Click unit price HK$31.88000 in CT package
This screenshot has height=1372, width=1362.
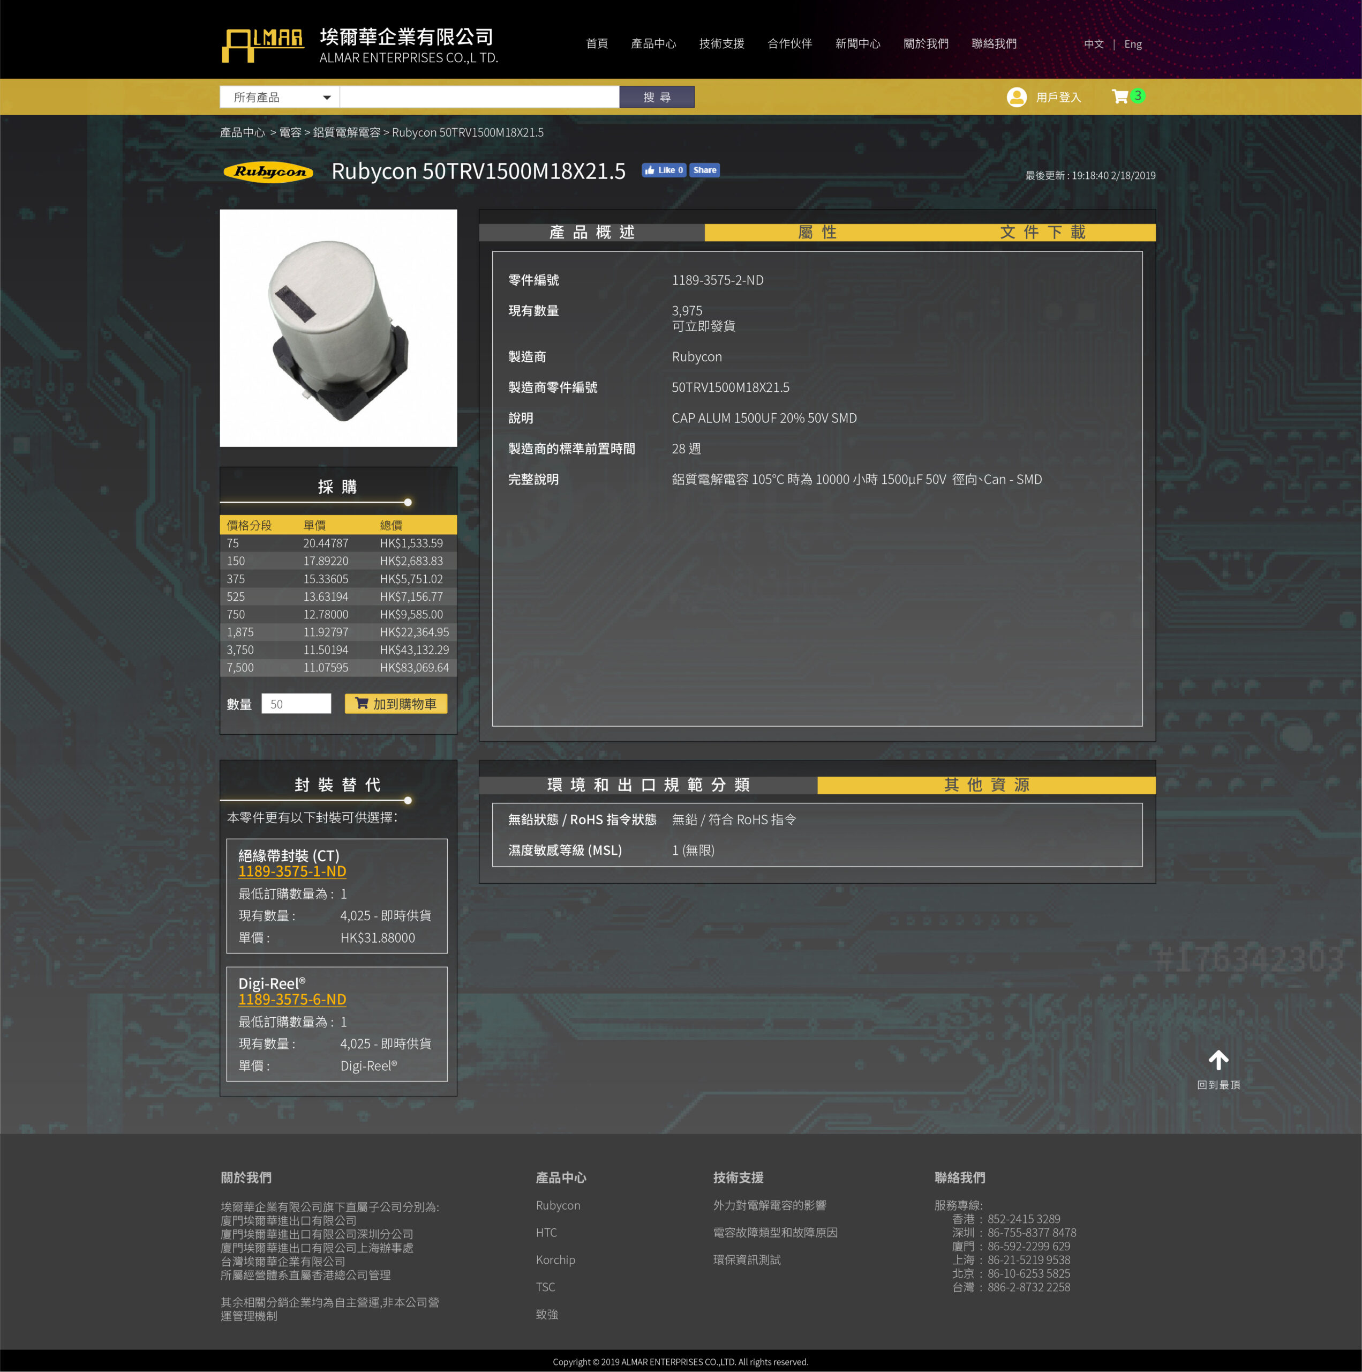click(378, 938)
